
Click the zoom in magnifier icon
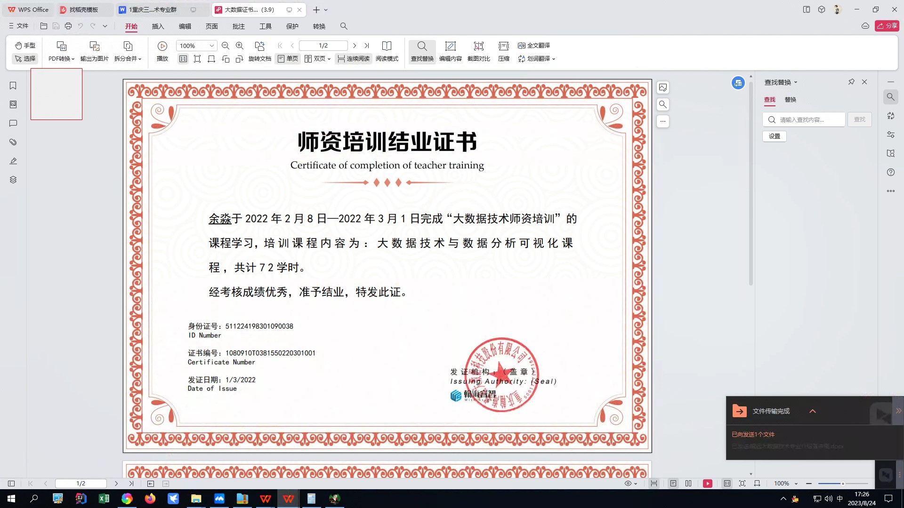click(x=240, y=46)
